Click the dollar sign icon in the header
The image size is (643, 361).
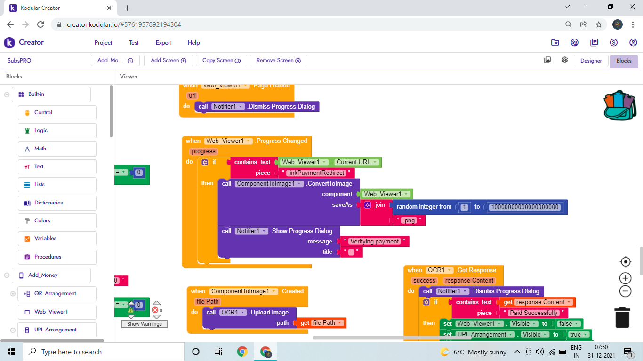click(x=613, y=42)
